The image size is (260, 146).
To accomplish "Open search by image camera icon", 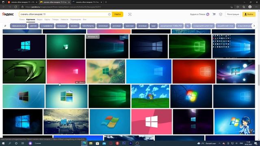I will pyautogui.click(x=130, y=15).
